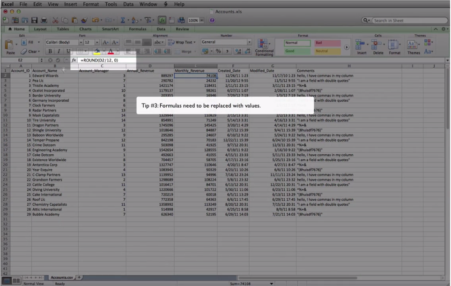The height and width of the screenshot is (286, 451).
Task: Open the General number format dropdown
Action: 249,42
